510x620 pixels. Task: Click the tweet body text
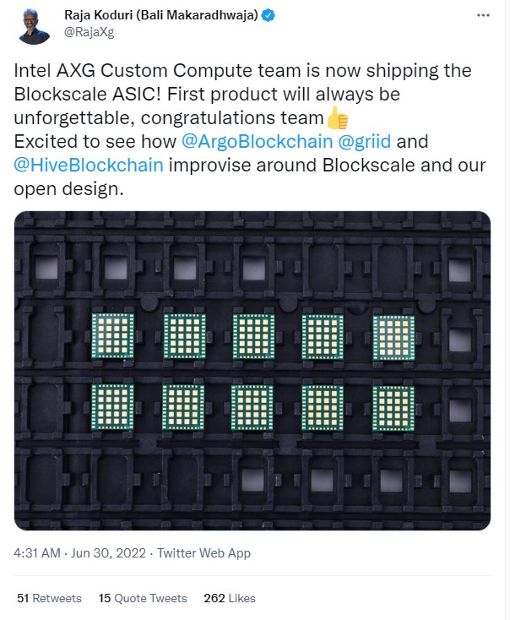(x=250, y=130)
